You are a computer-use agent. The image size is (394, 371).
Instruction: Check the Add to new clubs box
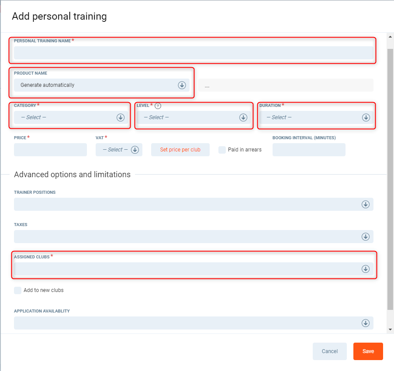[18, 290]
